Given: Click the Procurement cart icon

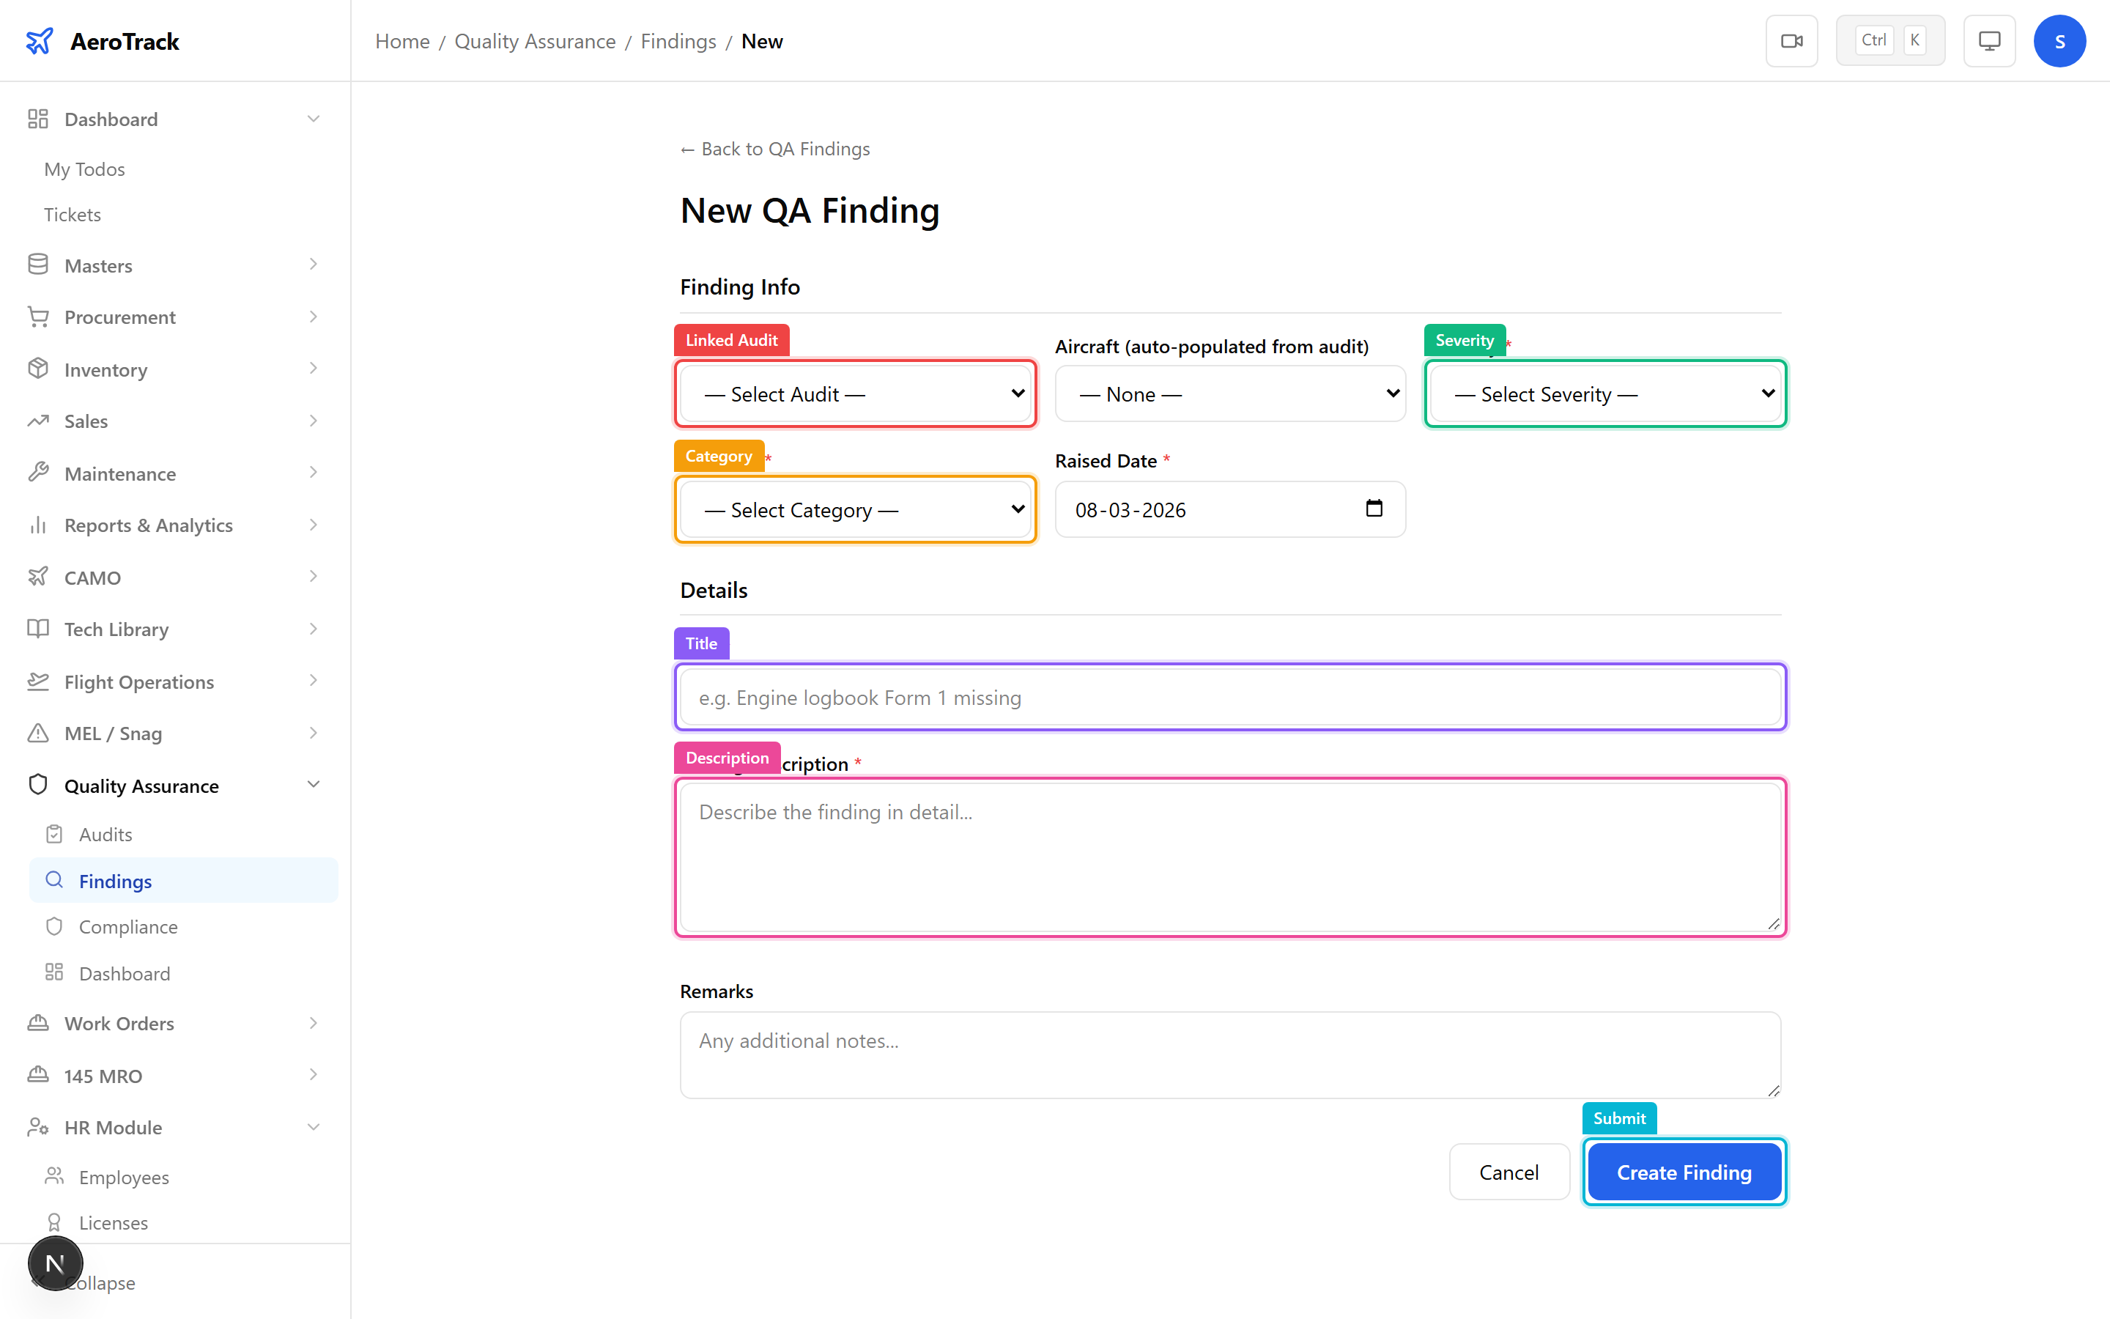Looking at the screenshot, I should (x=38, y=317).
